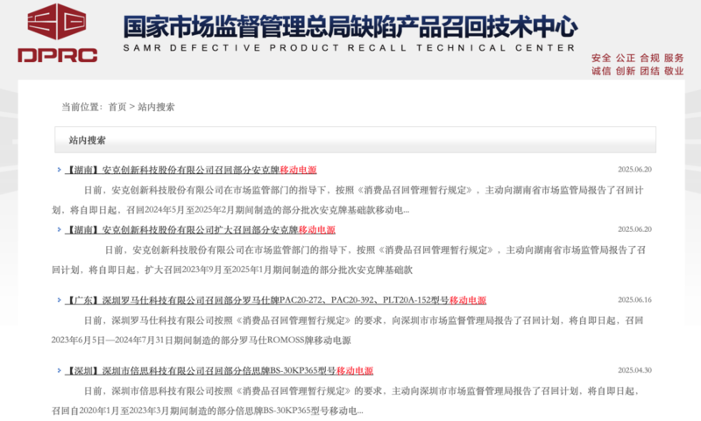The image size is (701, 421).
Task: Click arrow bullet beside 深圳 倍思 result
Action: 59,370
